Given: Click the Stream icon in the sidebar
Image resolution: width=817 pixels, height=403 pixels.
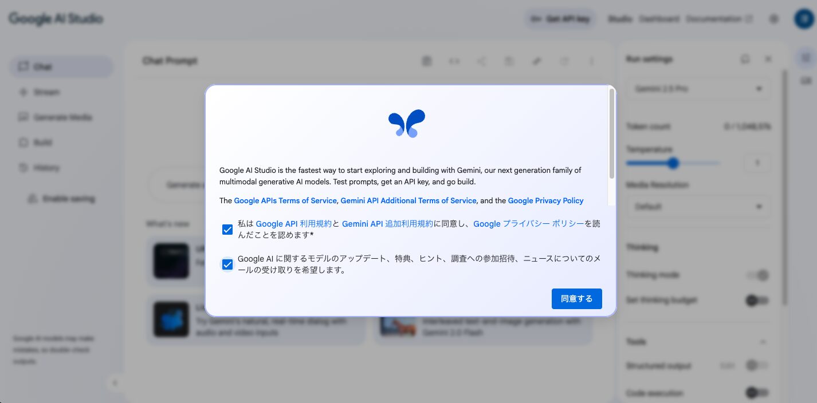Looking at the screenshot, I should [x=23, y=92].
